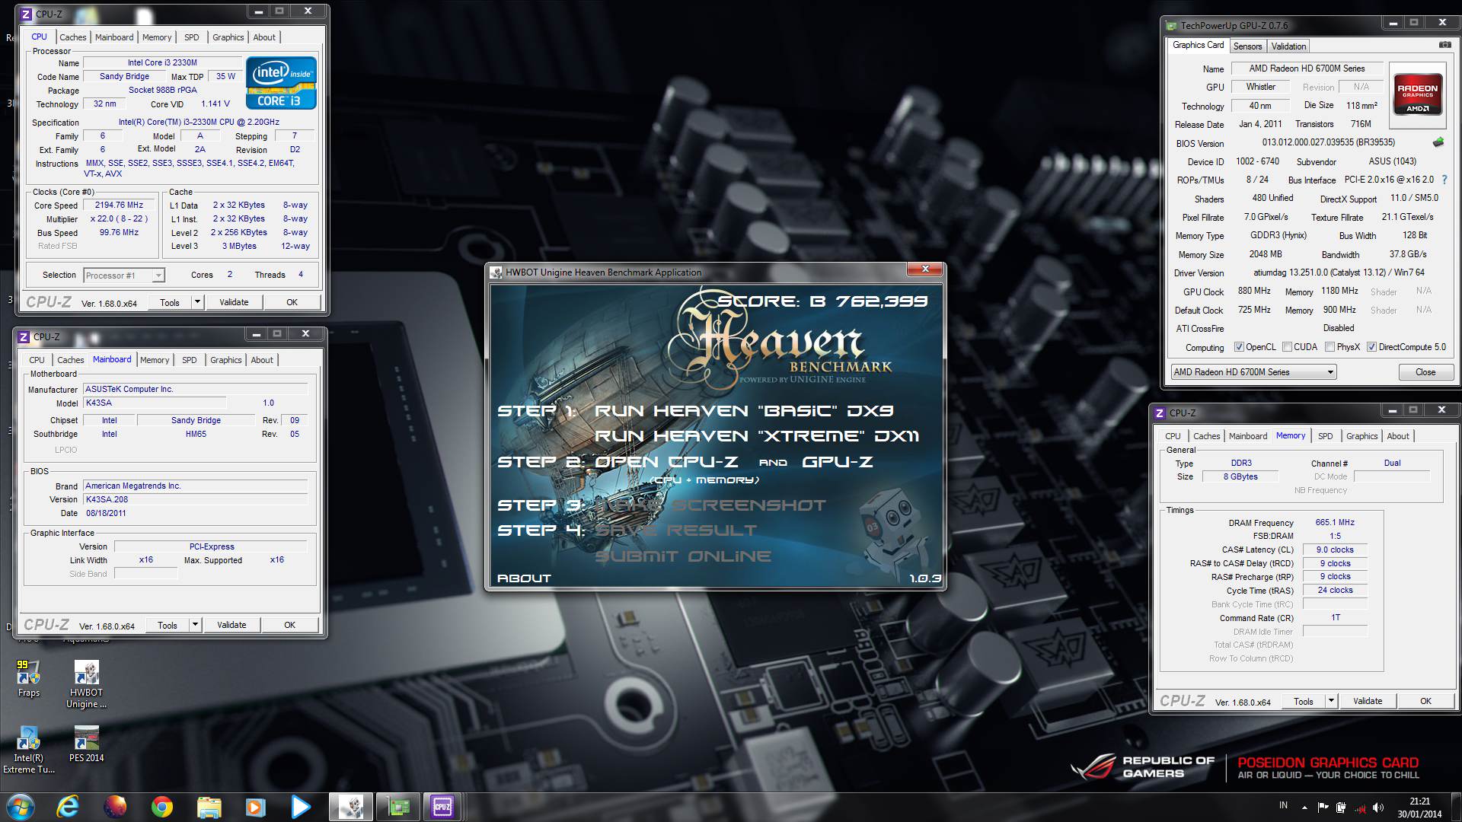Viewport: 1462px width, 822px height.
Task: Expand Tools dropdown arrow in Memory CPU-Z
Action: pos(1331,701)
